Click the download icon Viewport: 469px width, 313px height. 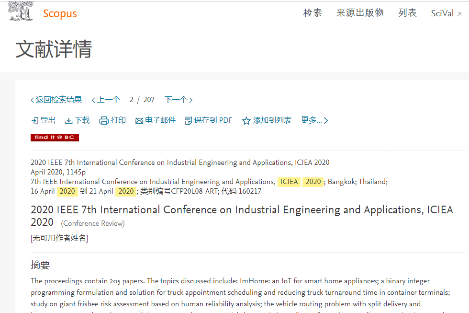[69, 121]
